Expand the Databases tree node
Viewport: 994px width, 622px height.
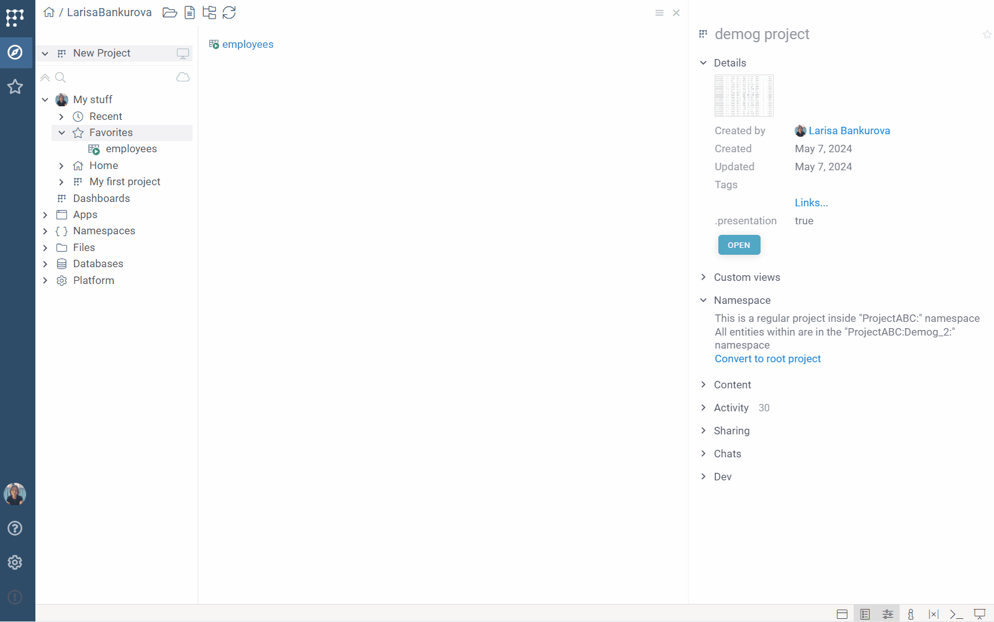[45, 264]
